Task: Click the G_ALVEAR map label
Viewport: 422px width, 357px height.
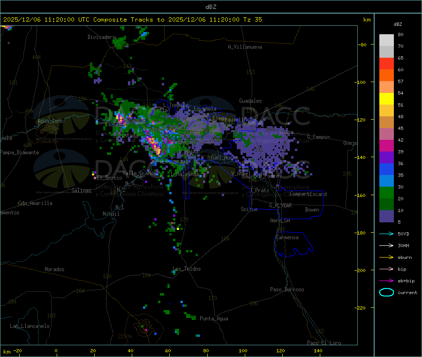Action: pos(280,205)
